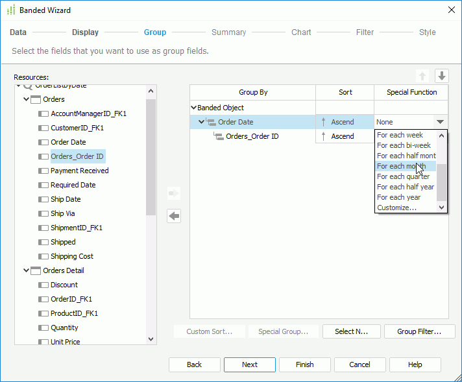Screen dimensions: 462x382
Task: Click Ascend sort cell for Orders_Order ID
Action: point(345,136)
